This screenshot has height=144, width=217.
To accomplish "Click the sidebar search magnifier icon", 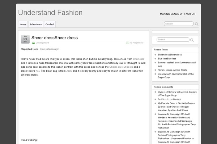I will (192, 40).
